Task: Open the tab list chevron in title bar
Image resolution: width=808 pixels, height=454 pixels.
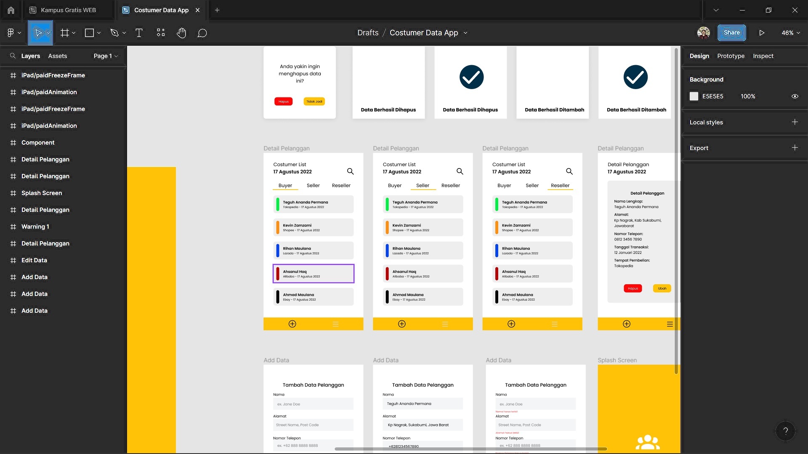Action: pos(716,10)
